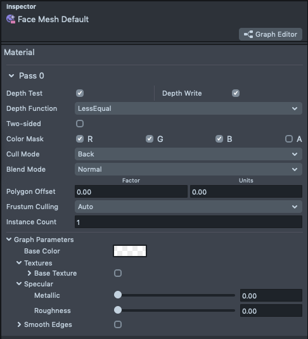
Task: Open the Cull Mode dropdown
Action: click(188, 154)
